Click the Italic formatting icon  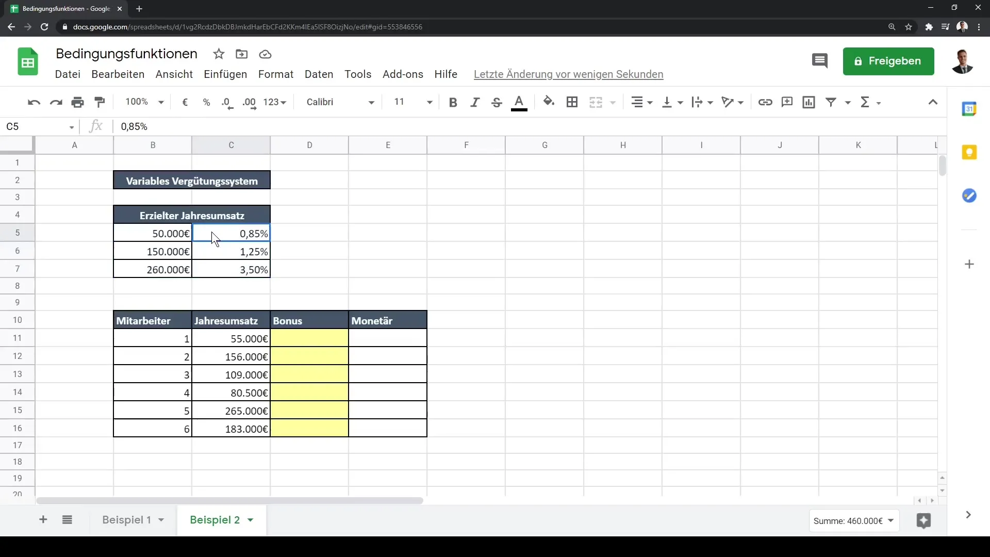474,102
